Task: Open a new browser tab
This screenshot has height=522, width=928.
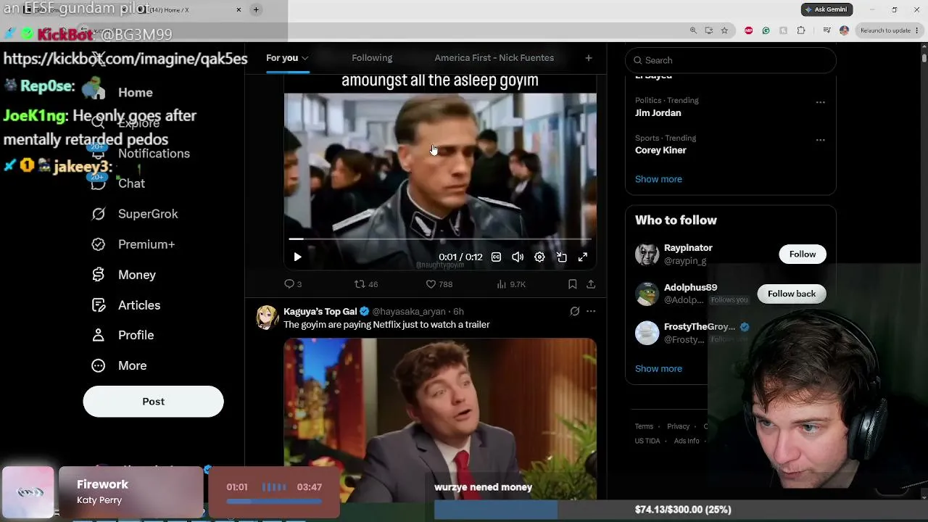Action: click(x=256, y=9)
